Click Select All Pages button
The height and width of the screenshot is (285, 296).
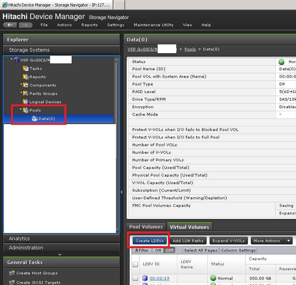200,250
